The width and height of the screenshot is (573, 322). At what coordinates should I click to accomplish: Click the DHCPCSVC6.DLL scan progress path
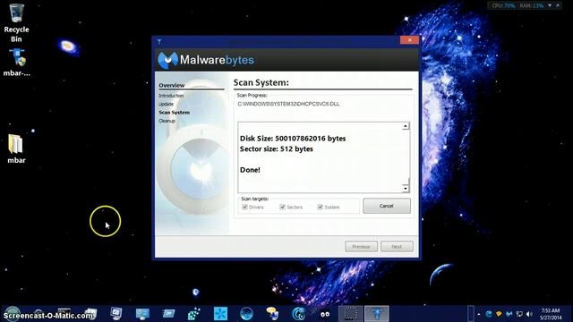tap(288, 104)
